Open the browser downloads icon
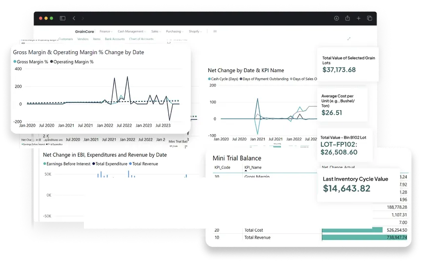 (336, 18)
